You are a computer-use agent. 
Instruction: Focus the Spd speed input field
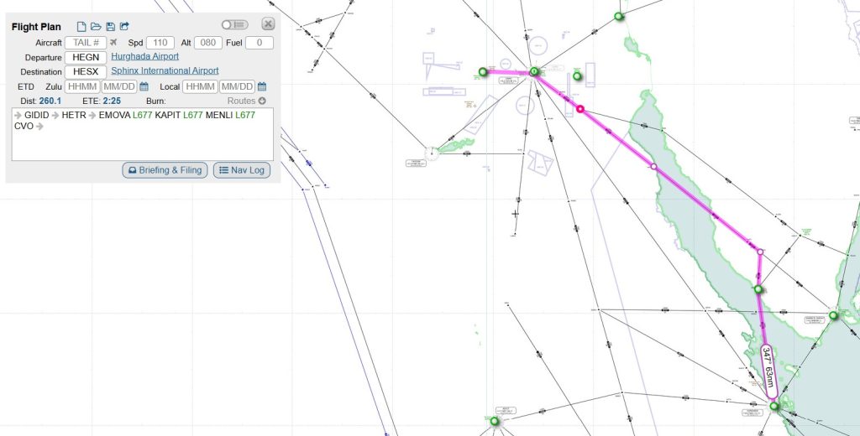160,43
